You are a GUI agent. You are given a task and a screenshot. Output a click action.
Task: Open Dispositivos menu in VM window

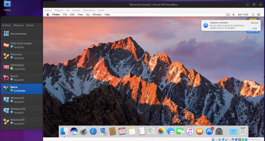click(89, 10)
